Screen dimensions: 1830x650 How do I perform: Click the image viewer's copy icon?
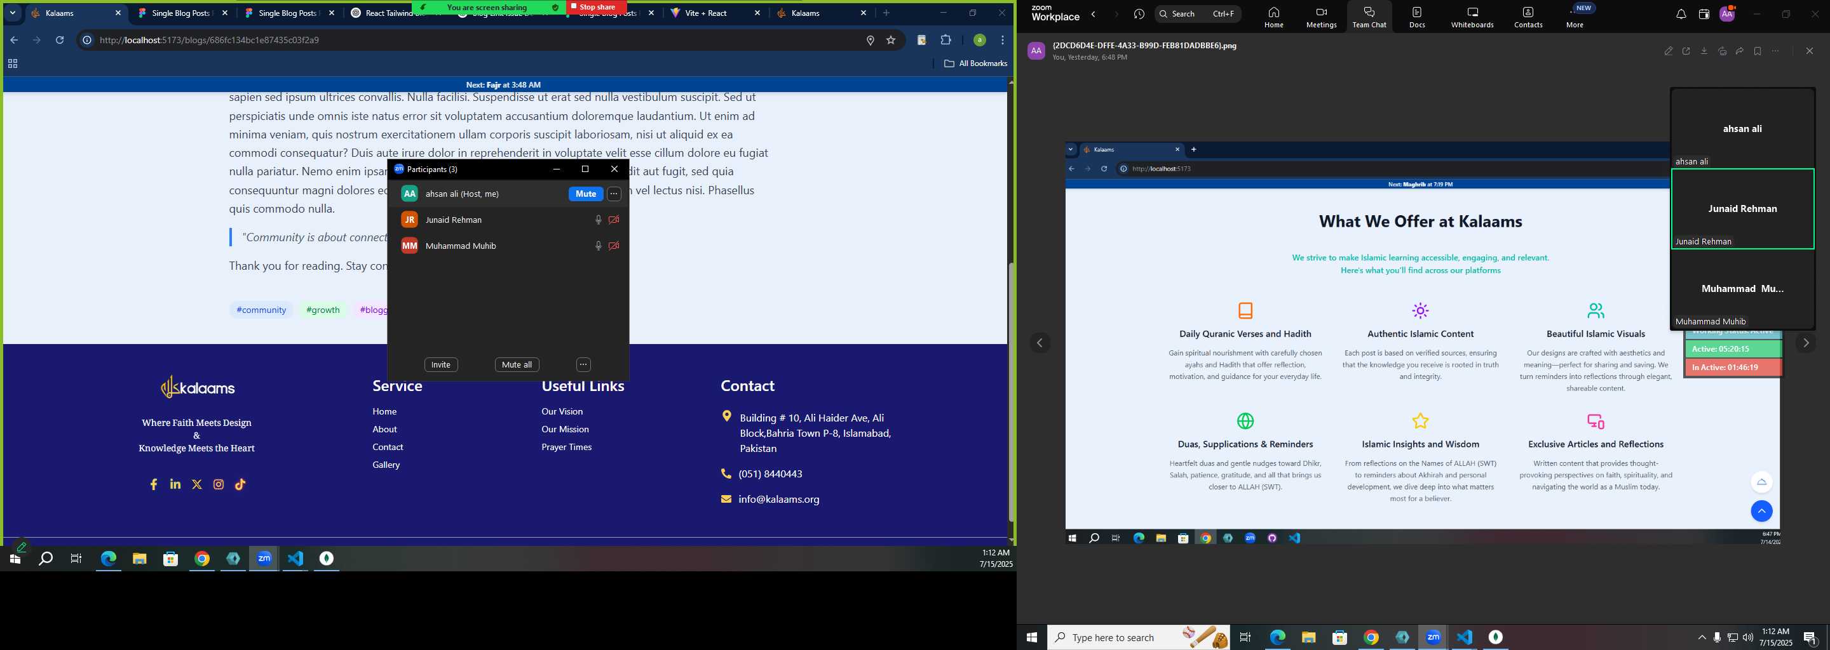click(x=1722, y=51)
